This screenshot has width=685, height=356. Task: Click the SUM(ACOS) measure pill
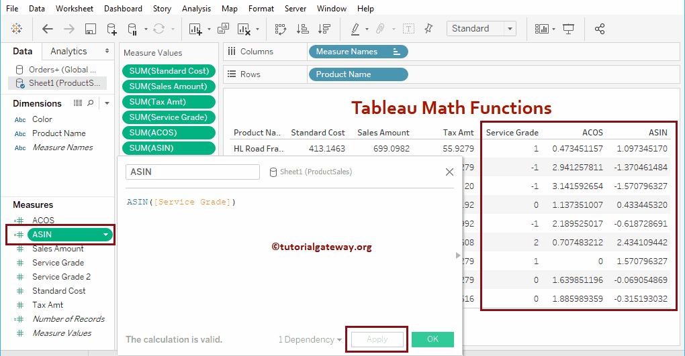169,133
